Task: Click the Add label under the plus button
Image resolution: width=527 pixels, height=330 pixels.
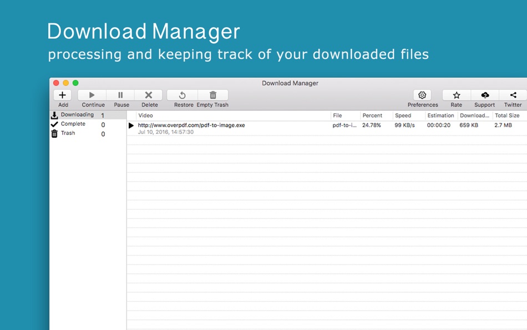Action: [x=63, y=105]
